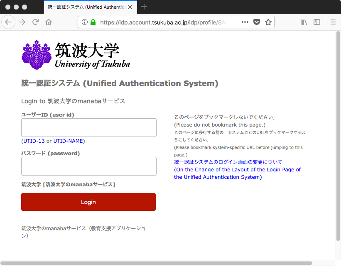Toggle the sidebar panel icon
341x266 pixels.
click(x=317, y=22)
